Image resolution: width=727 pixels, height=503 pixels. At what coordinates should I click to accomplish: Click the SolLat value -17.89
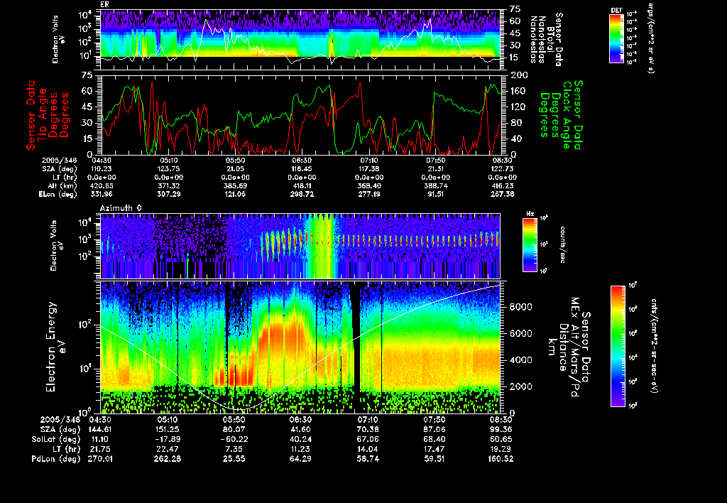point(167,440)
